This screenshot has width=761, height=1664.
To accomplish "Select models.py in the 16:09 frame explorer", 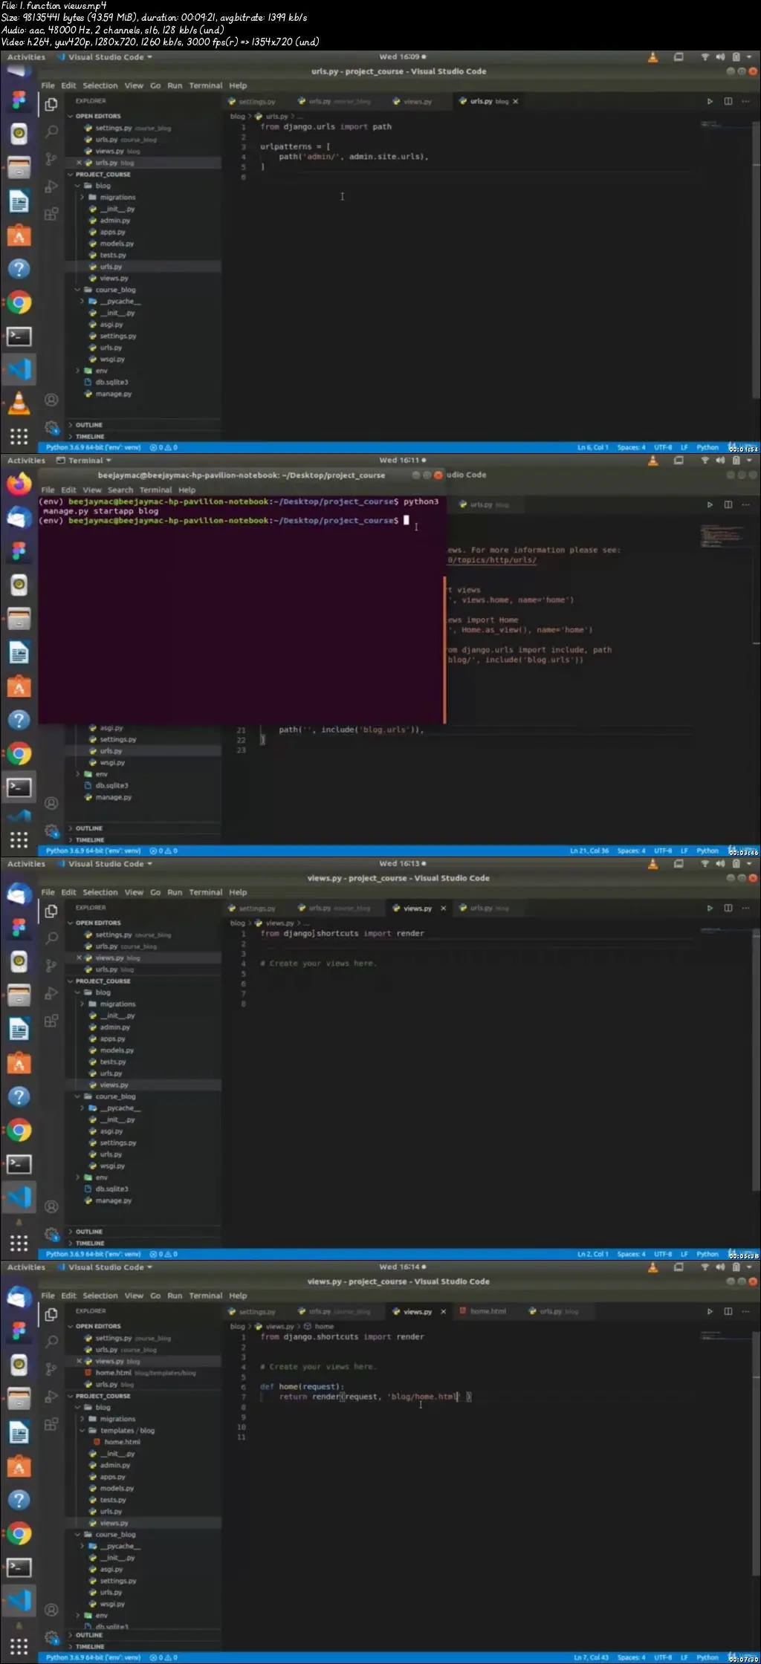I will click(x=117, y=244).
